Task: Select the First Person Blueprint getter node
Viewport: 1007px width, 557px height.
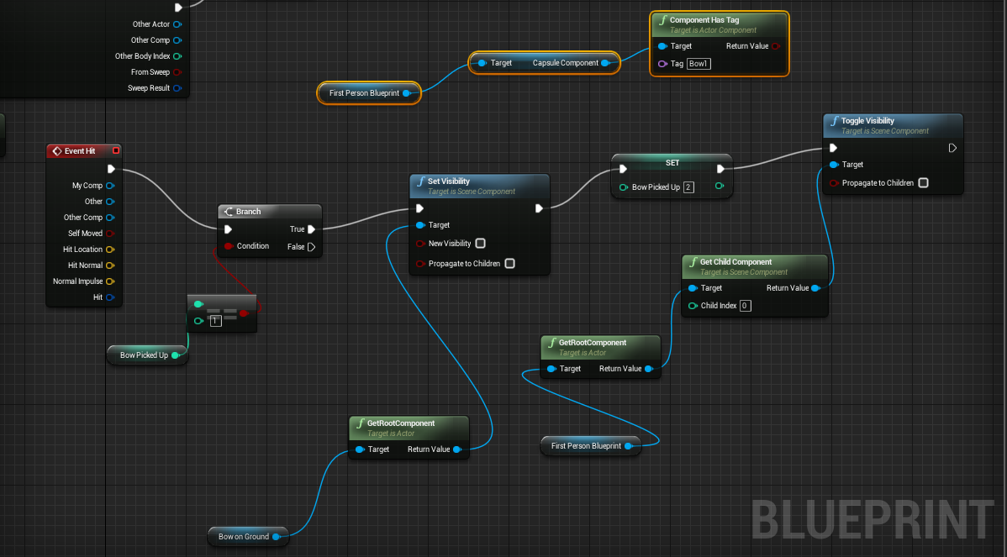Action: [368, 93]
